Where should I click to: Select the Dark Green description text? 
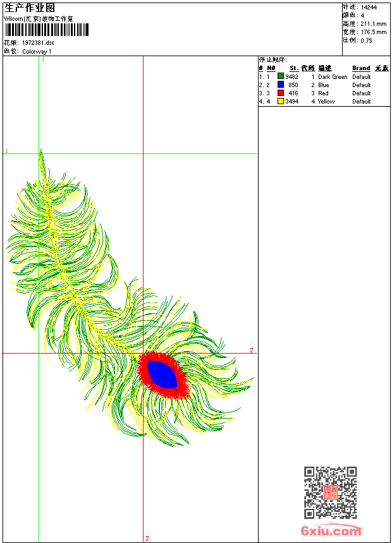coord(333,77)
